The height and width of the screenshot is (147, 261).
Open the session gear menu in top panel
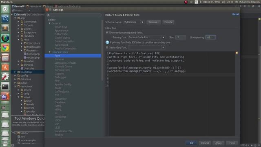coord(237,2)
